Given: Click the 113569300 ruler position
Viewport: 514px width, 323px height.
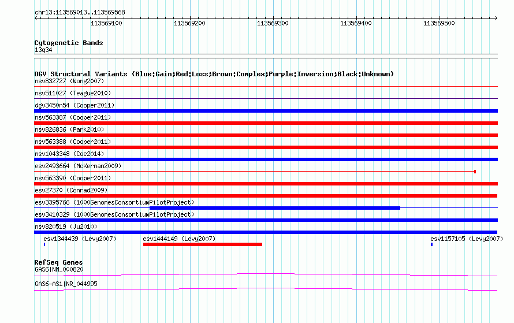Looking at the screenshot, I should tap(273, 23).
